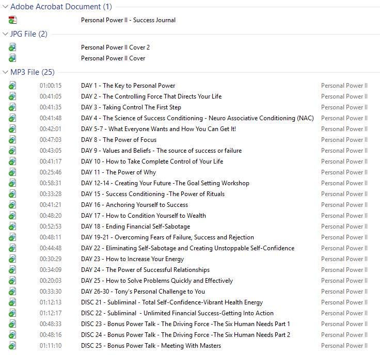Click the MP3 icon for DAY 12-14 track

pos(12,183)
